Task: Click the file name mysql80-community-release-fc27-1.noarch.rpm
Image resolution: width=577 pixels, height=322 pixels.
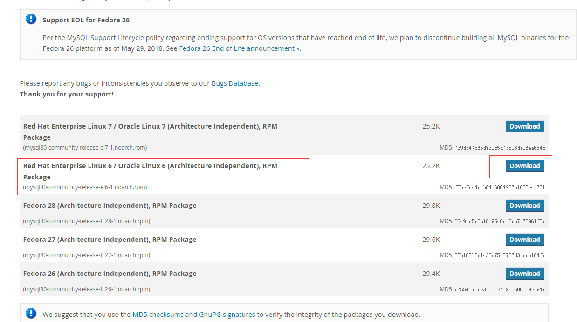Action: point(87,255)
